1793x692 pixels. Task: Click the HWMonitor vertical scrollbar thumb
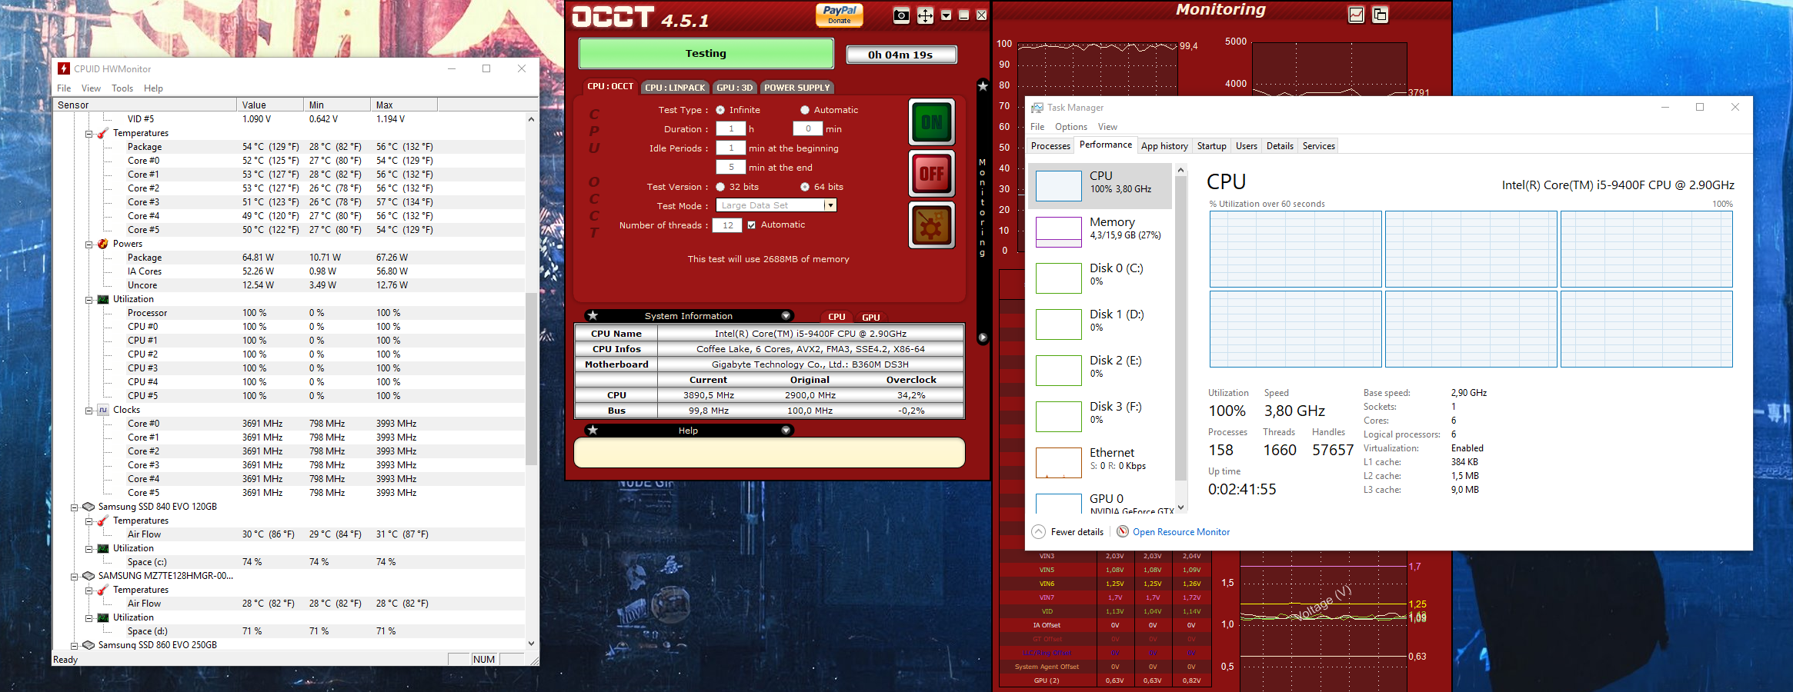pyautogui.click(x=531, y=378)
